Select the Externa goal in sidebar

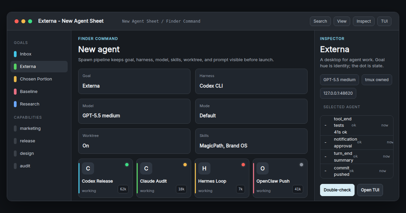point(39,67)
